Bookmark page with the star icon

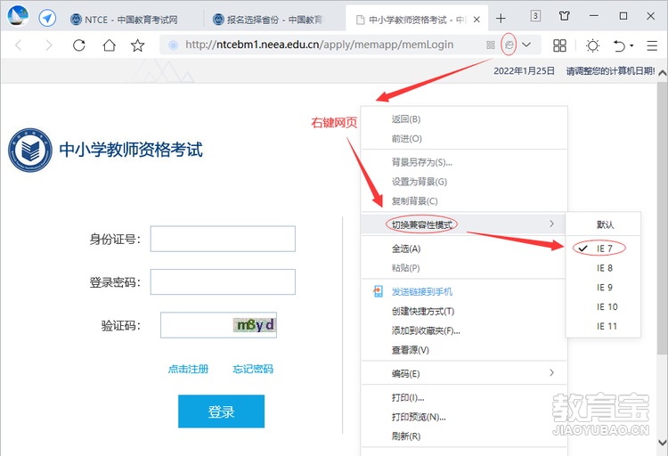137,45
